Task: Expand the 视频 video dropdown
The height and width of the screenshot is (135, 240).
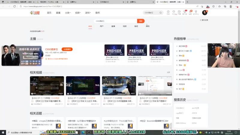Action: tap(78, 13)
